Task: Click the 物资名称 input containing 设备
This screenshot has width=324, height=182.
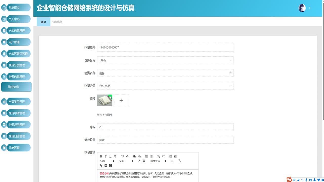Action: click(x=165, y=73)
